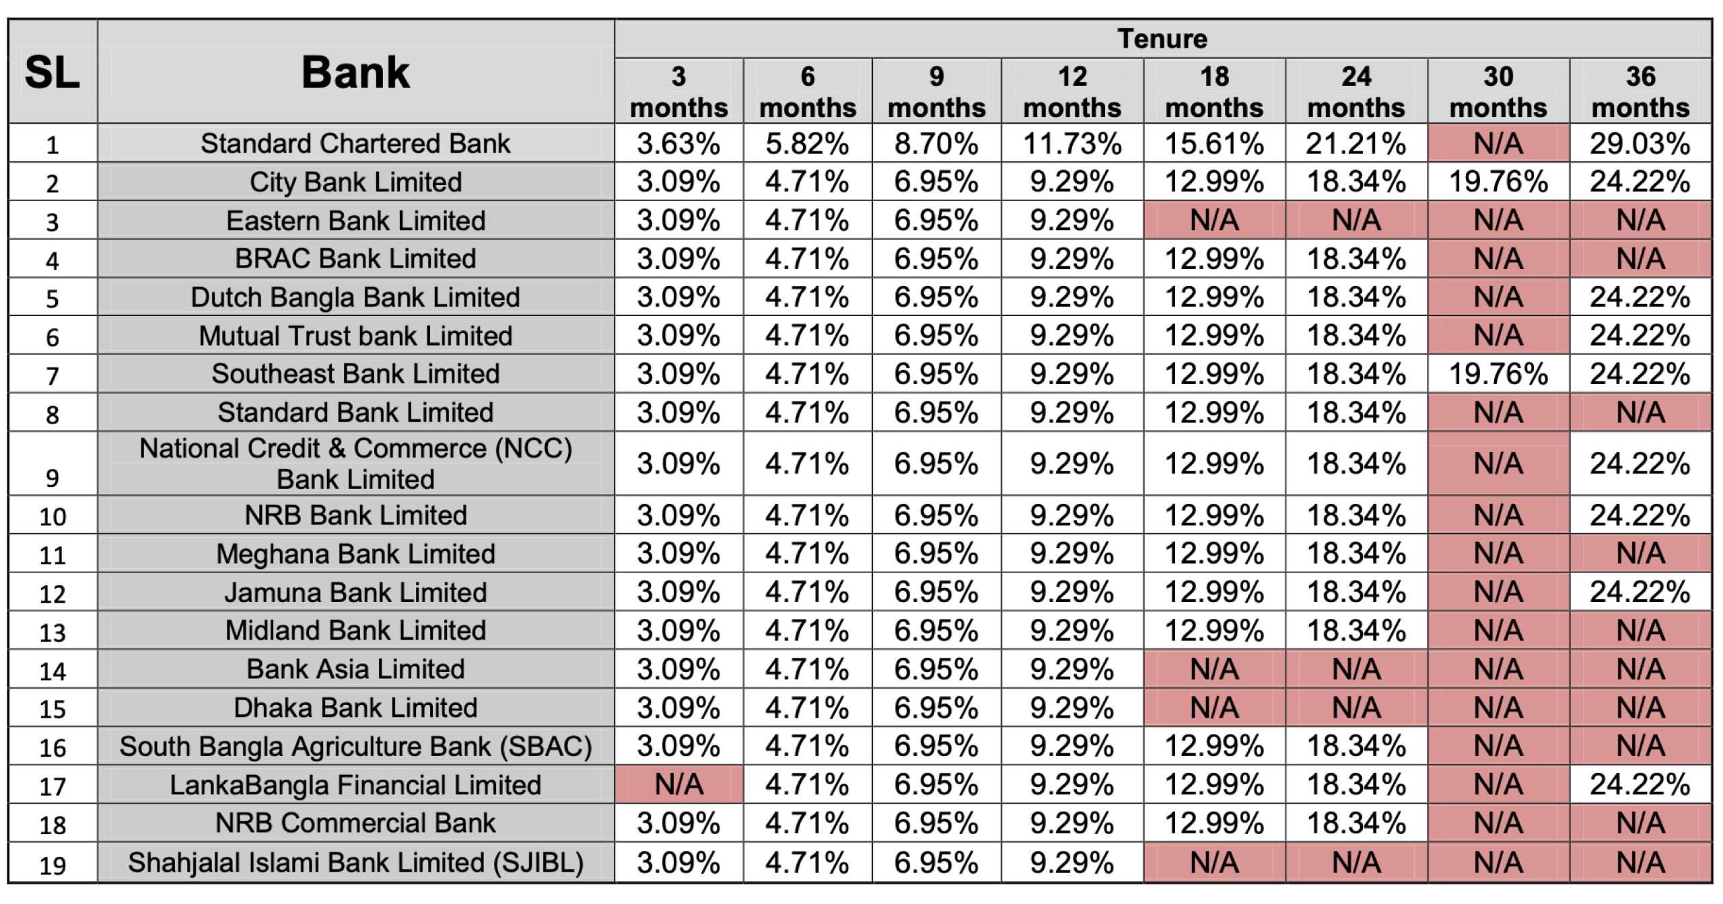Viewport: 1723px width, 904px height.
Task: Select the Bank column header
Action: point(355,72)
